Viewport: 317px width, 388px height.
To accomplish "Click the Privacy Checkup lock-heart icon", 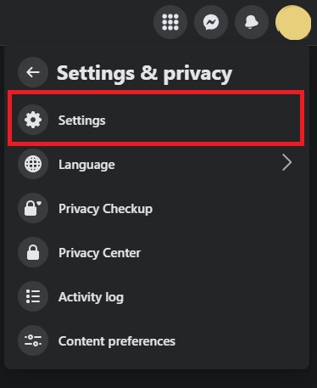I will pos(33,208).
